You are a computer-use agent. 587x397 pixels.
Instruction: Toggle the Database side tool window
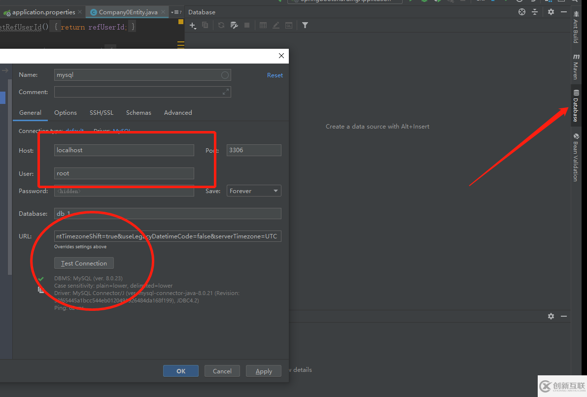click(576, 106)
